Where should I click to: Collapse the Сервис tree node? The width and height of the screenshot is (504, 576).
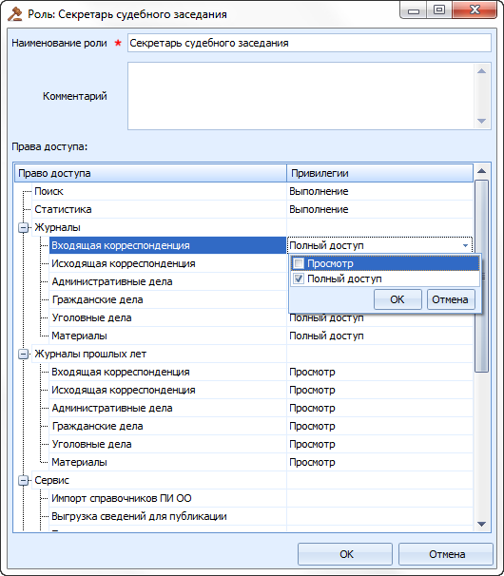(x=23, y=481)
